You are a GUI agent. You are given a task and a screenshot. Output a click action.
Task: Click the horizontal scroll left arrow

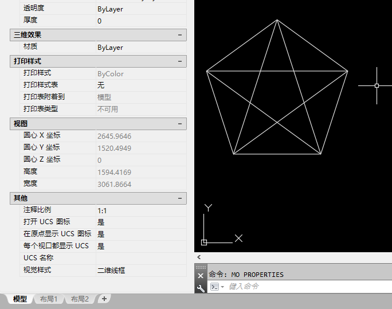[199, 257]
